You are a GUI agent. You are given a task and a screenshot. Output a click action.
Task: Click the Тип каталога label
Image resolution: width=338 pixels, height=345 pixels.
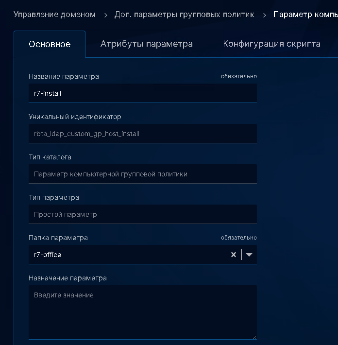[x=50, y=157]
